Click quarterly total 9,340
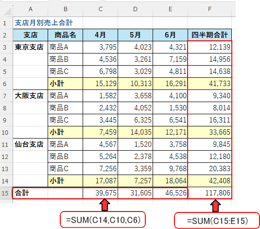This screenshot has width=260, height=229. [x=210, y=96]
